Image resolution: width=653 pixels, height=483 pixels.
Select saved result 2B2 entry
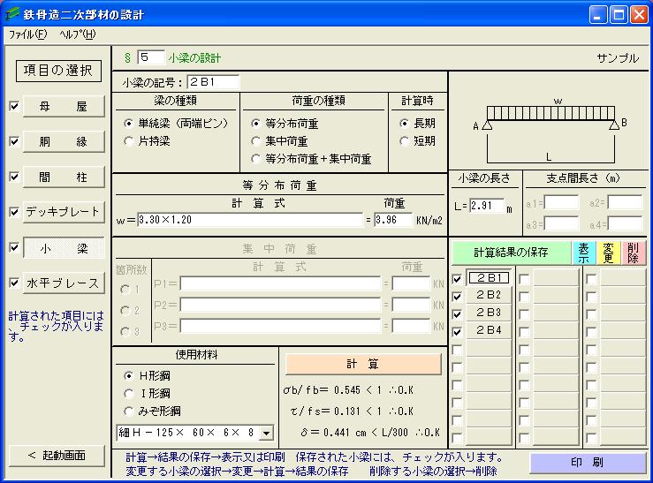[x=489, y=296]
